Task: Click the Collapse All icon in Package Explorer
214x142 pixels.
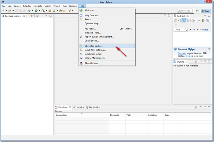Action: pos(28,16)
